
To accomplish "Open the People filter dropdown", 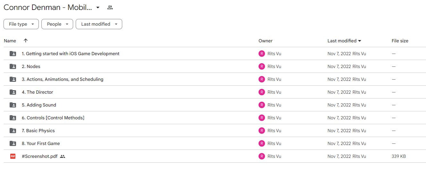I will [x=57, y=24].
